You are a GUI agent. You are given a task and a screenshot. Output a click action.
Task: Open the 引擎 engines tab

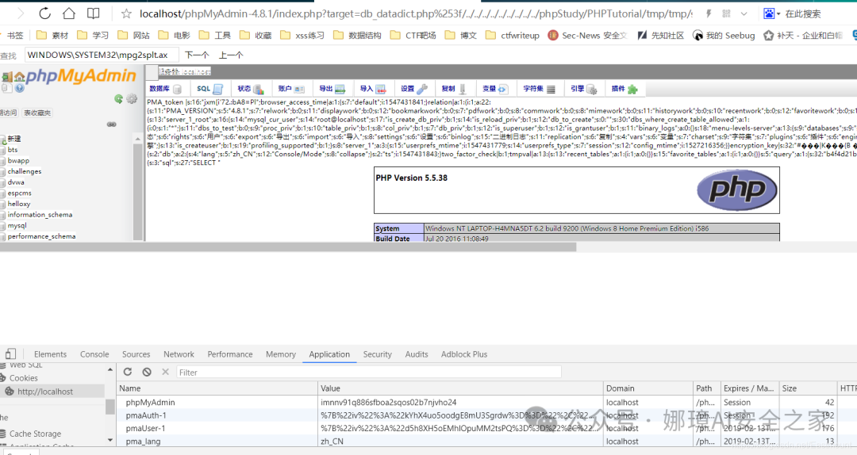point(584,89)
